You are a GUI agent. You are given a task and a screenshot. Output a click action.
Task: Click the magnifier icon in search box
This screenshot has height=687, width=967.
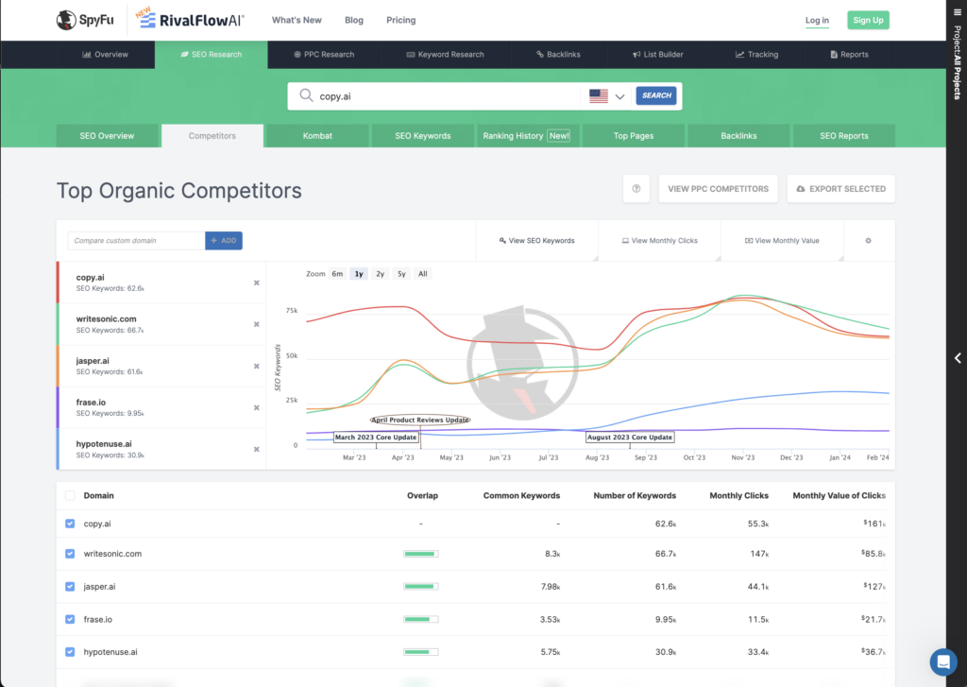306,95
